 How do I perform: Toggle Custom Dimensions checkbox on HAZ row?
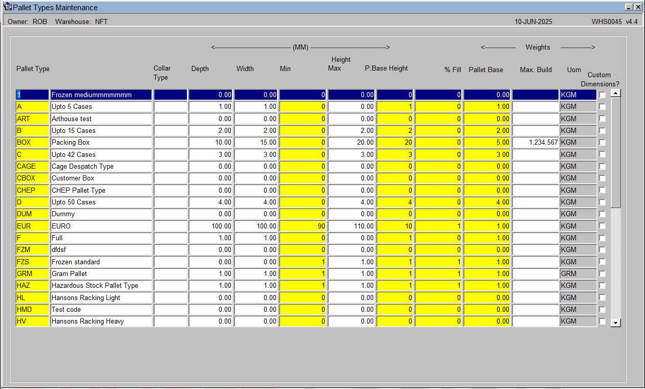pos(602,286)
